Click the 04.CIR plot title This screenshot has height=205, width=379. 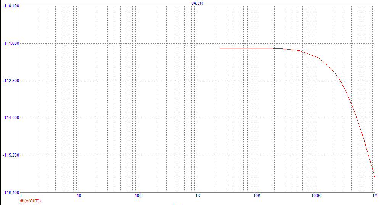[x=197, y=3]
